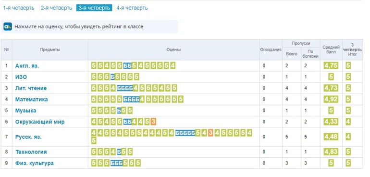Open the ИЗО subject link
The image size is (370, 177).
(x=21, y=77)
